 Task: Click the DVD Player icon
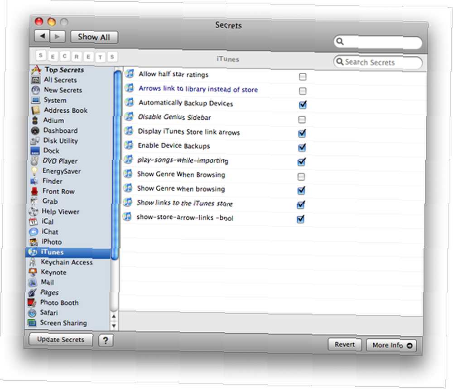tap(35, 161)
